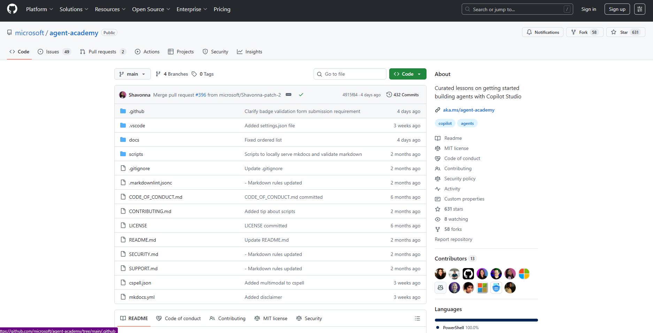Click the mkdocs.yml file icon

tap(123, 297)
